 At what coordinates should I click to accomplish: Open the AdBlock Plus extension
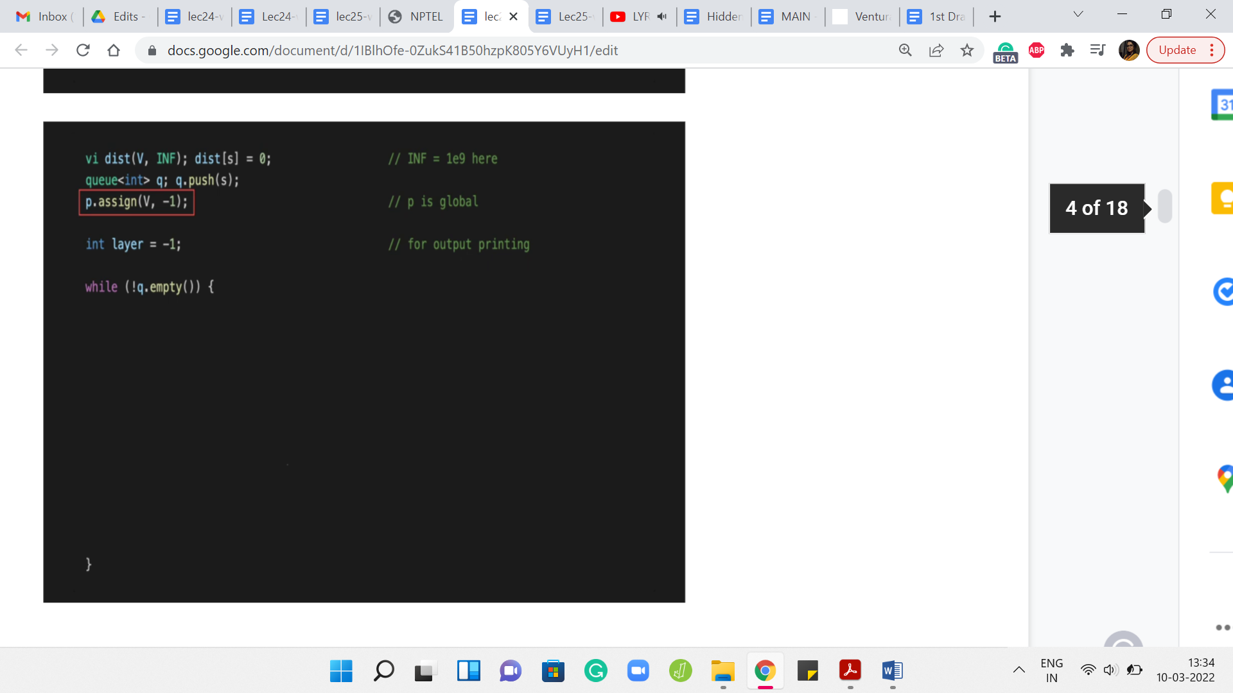click(x=1036, y=50)
